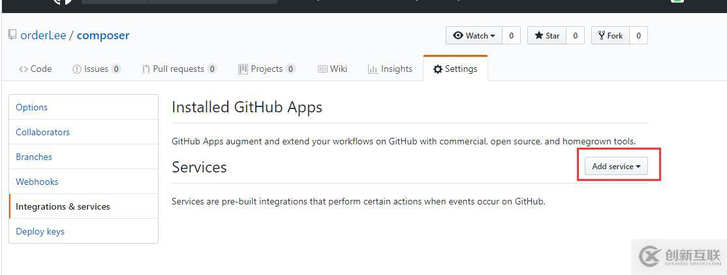Click the gear icon on Settings tab
Image resolution: width=727 pixels, height=275 pixels.
438,69
